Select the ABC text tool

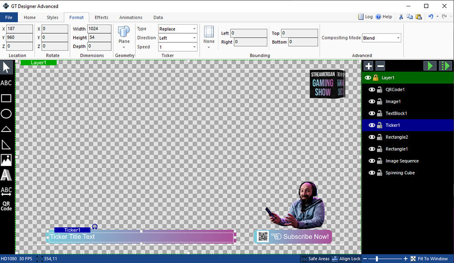pos(6,83)
